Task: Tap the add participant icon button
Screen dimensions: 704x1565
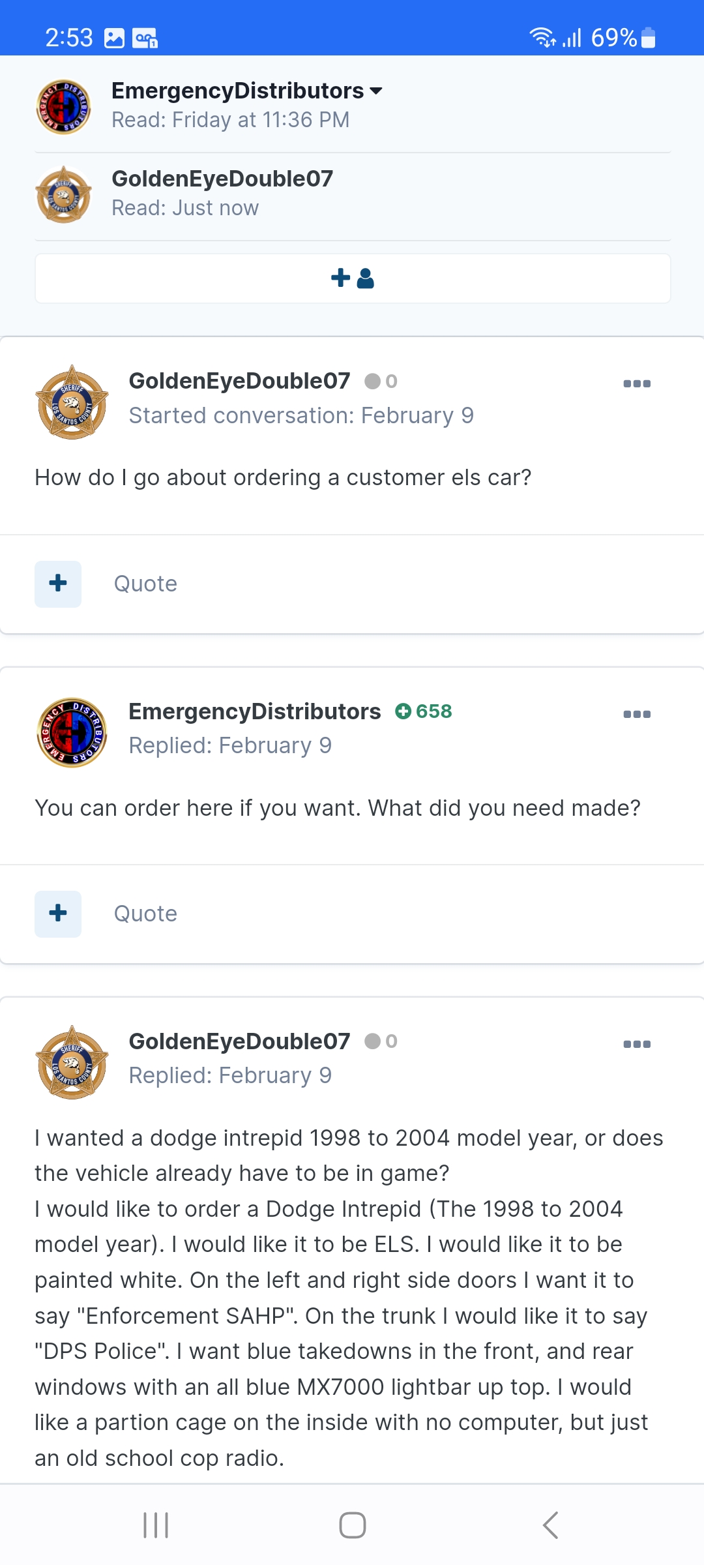Action: point(352,278)
